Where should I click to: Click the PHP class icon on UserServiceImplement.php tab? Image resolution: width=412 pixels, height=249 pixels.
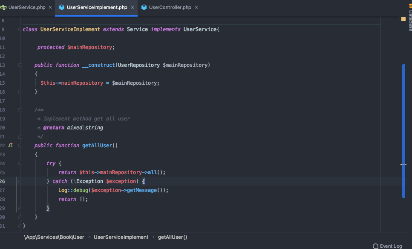coord(62,7)
